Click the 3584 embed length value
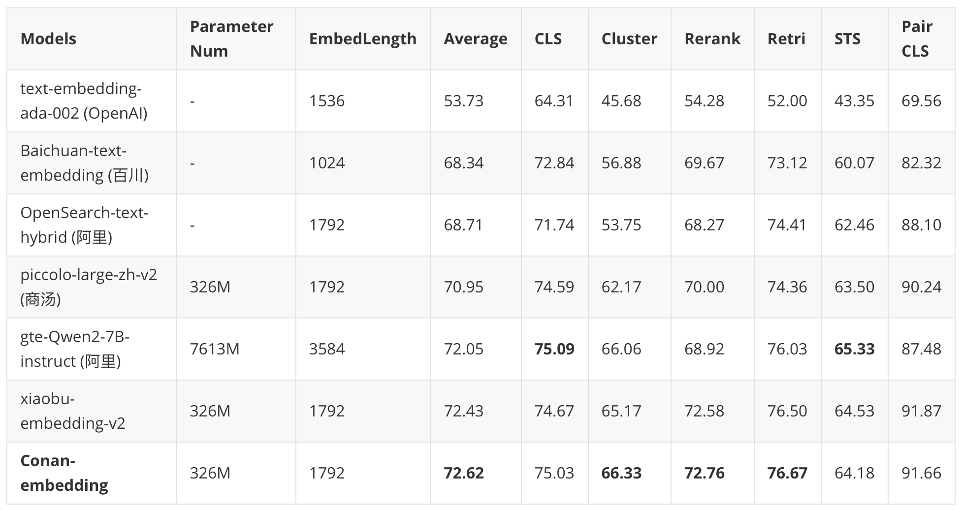 (327, 349)
